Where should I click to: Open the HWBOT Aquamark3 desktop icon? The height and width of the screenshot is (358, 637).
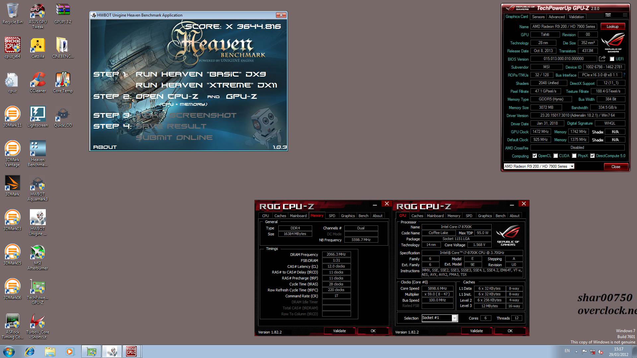(x=37, y=188)
